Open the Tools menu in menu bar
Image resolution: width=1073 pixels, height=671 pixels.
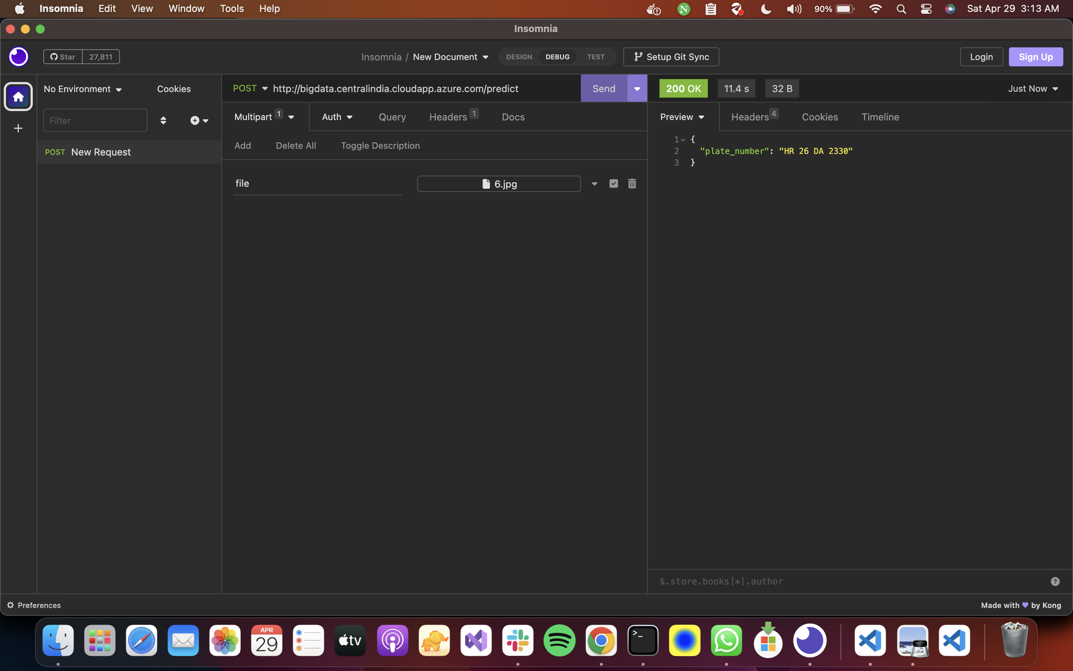tap(231, 9)
